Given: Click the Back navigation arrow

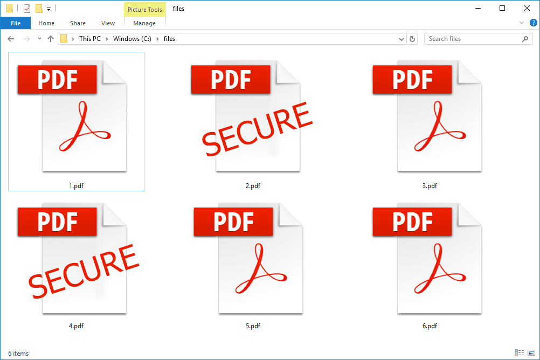Looking at the screenshot, I should tap(11, 38).
